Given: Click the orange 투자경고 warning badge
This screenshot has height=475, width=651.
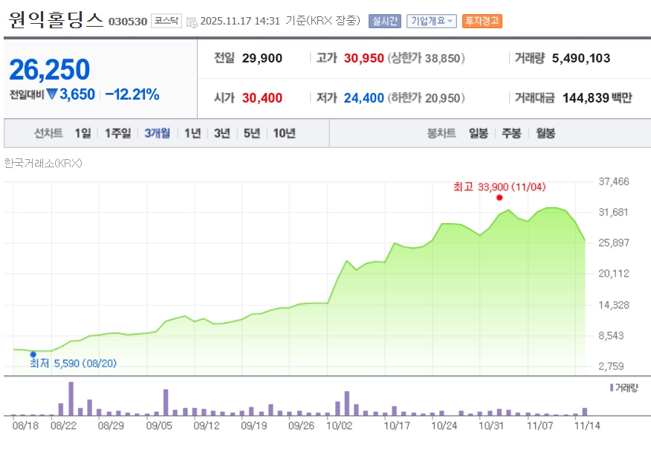Looking at the screenshot, I should 482,21.
